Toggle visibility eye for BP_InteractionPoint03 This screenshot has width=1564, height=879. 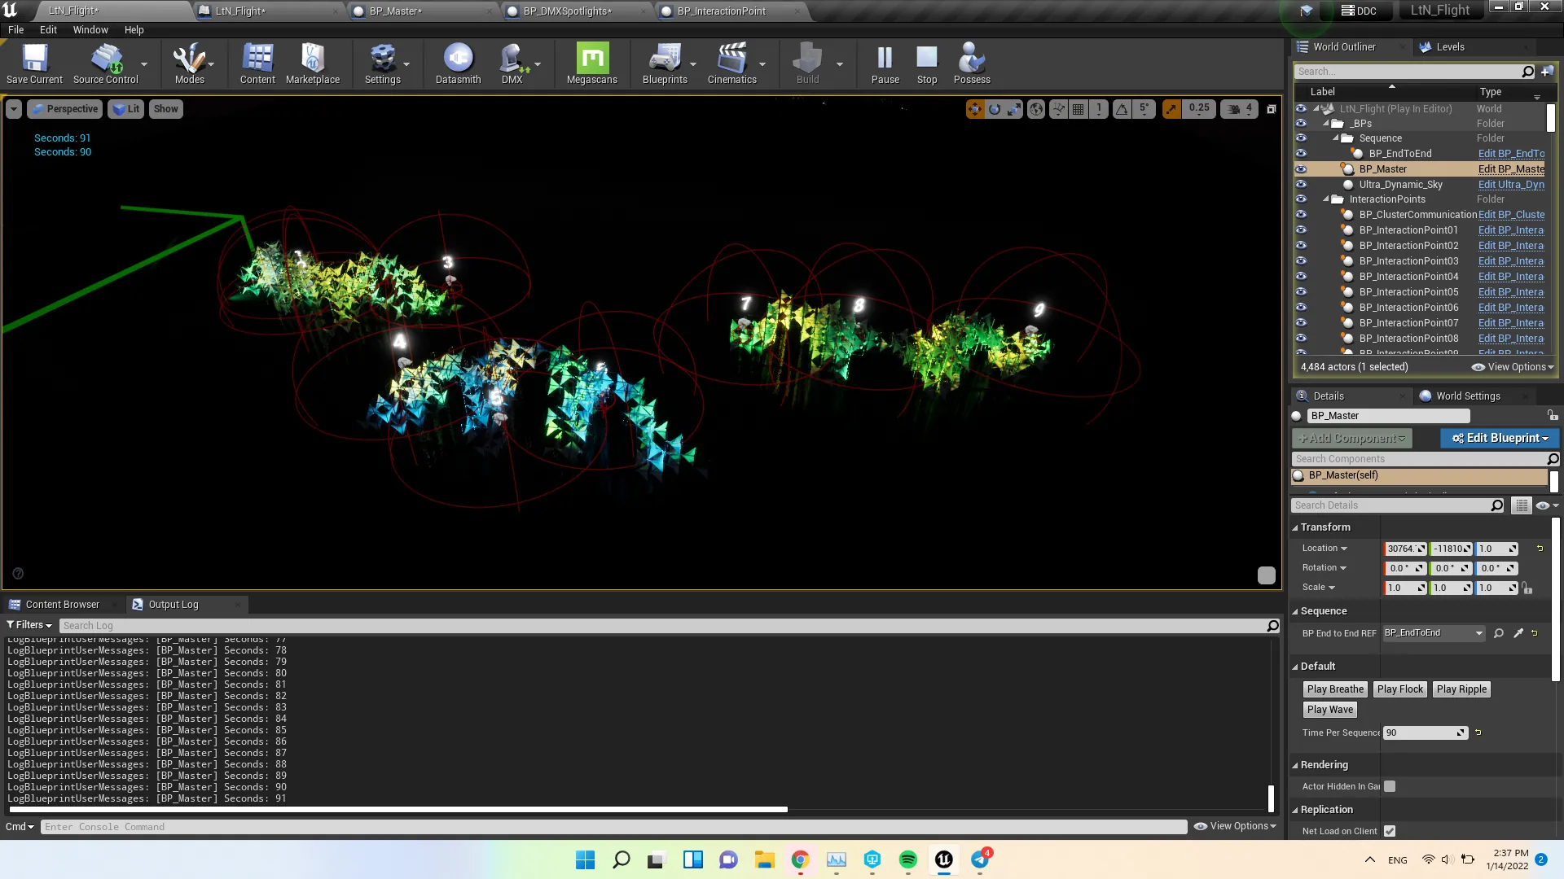point(1301,261)
